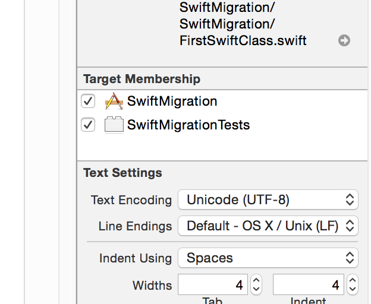Click the Text Settings section header
The width and height of the screenshot is (371, 304).
tap(122, 173)
